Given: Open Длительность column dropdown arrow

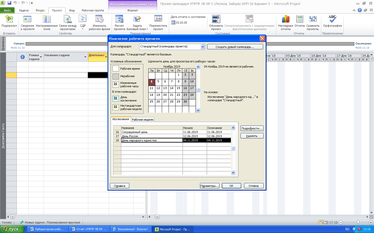Looking at the screenshot, I should [106, 57].
